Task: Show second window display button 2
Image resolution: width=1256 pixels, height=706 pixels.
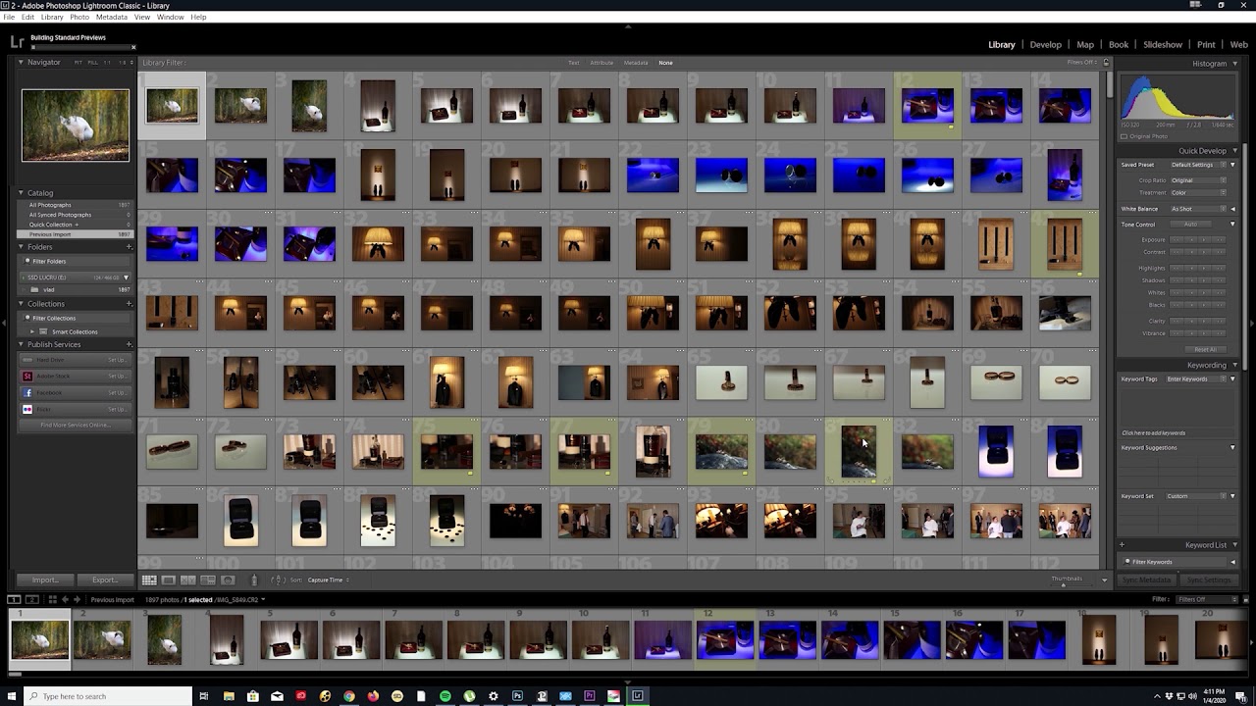Action: pos(32,599)
